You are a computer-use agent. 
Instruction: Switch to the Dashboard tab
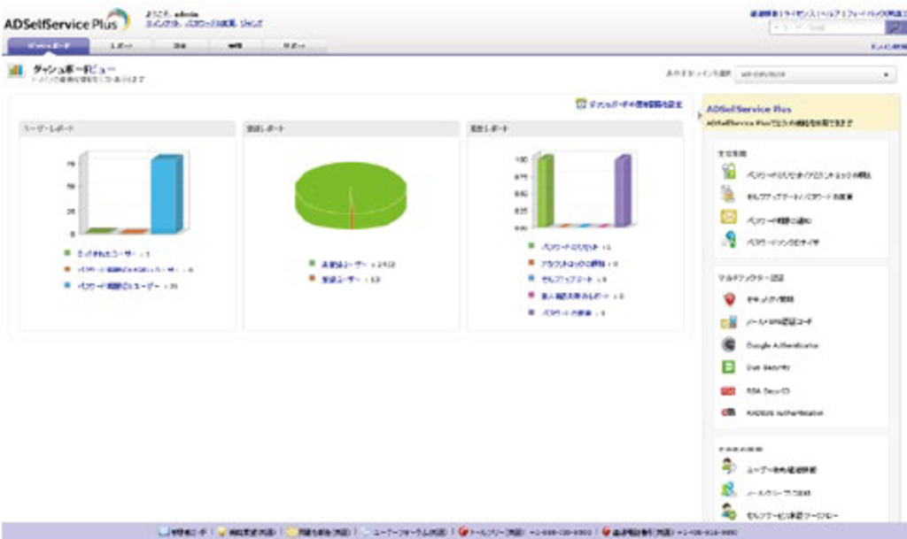click(48, 45)
